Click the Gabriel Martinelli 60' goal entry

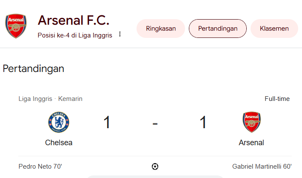[261, 167]
